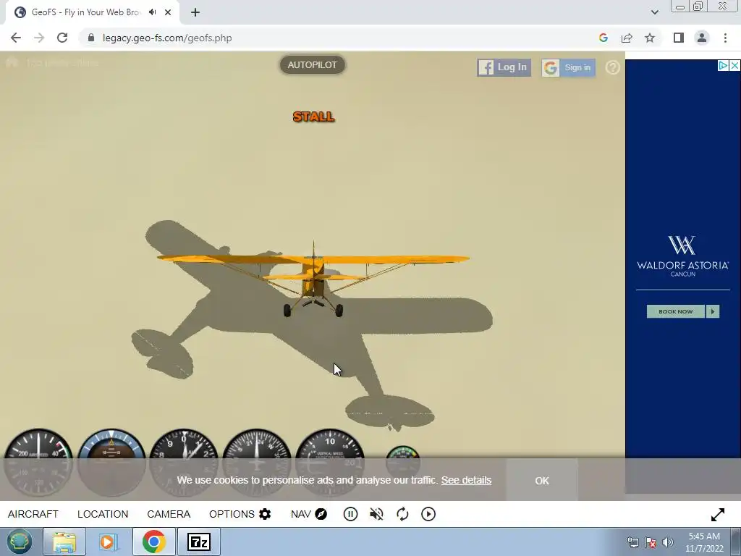
Task: Bookmark this tab with the star icon
Action: (650, 38)
